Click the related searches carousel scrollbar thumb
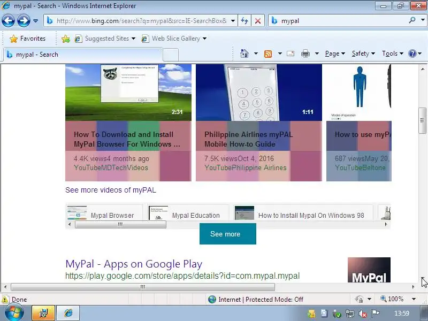The width and height of the screenshot is (428, 321). [120, 224]
